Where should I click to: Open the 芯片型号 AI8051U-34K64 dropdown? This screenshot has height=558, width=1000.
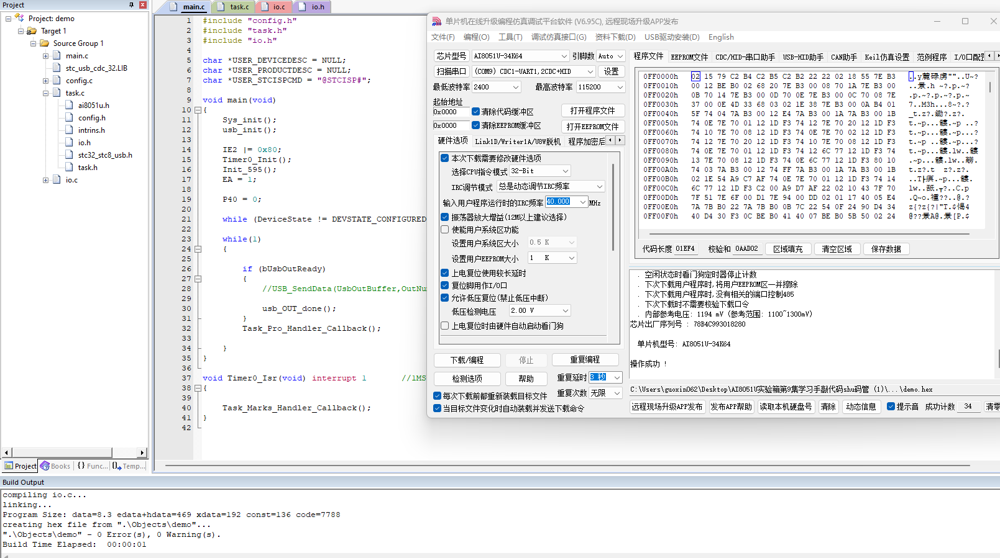521,56
